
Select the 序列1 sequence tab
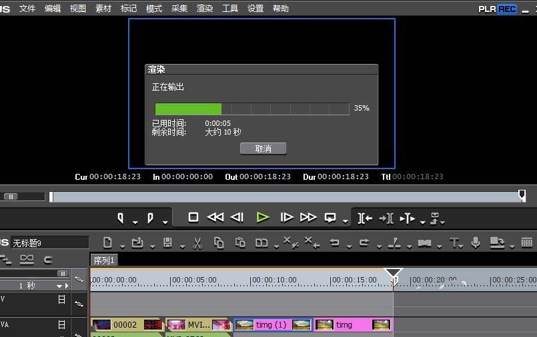click(104, 260)
